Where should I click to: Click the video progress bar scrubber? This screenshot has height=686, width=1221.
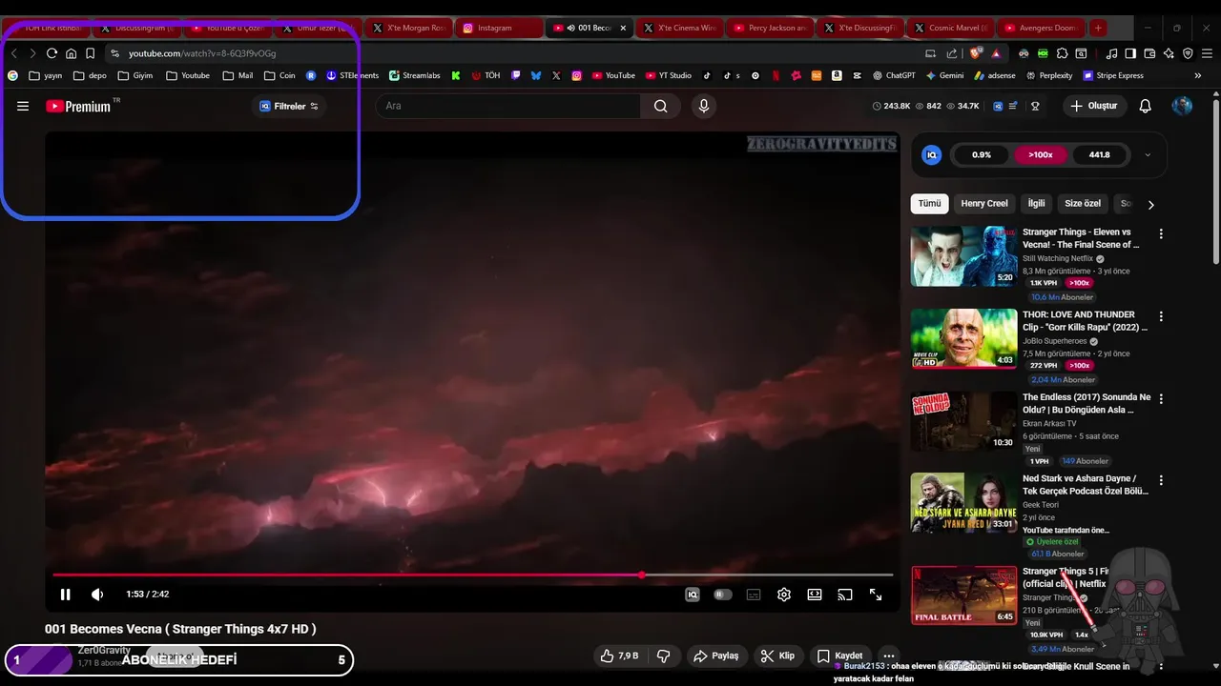642,575
